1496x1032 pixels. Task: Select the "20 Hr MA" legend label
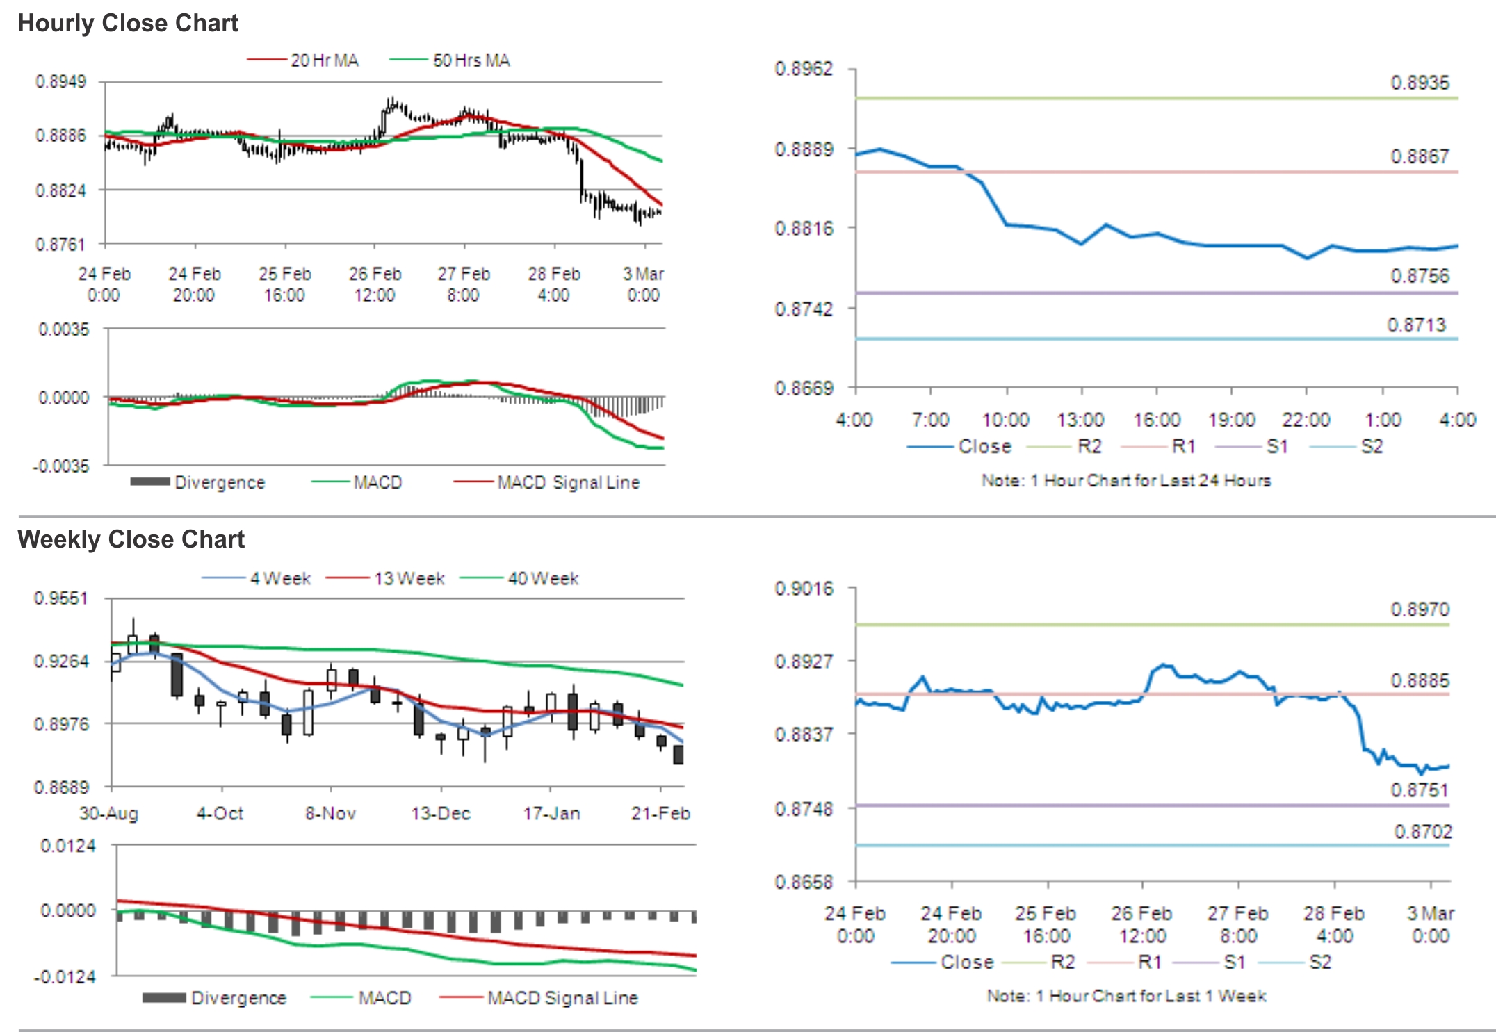325,60
